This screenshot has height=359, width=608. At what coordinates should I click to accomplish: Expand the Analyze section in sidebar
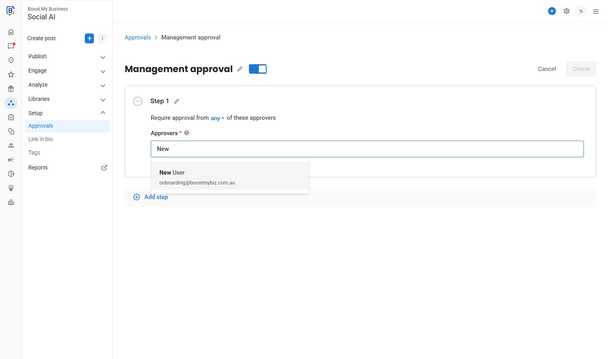66,85
